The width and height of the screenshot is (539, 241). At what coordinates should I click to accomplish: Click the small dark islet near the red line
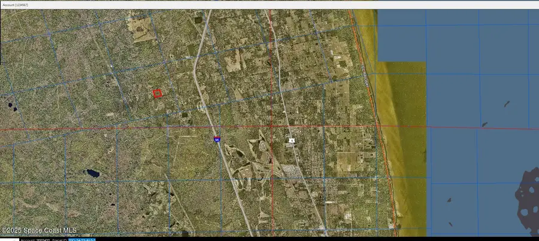[x=485, y=124]
